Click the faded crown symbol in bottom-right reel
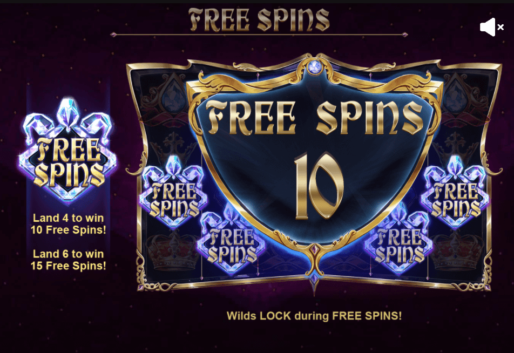The image size is (514, 353). 457,251
